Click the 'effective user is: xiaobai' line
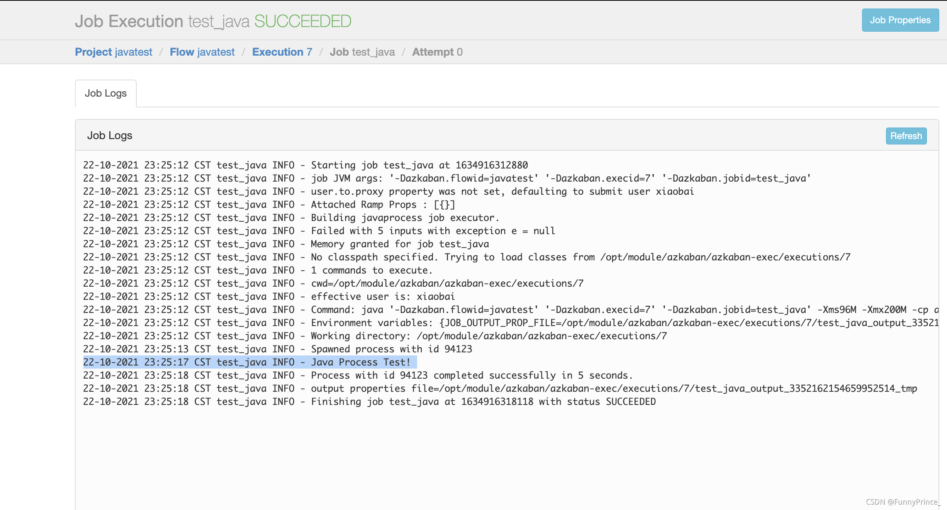This screenshot has height=510, width=947. (269, 297)
